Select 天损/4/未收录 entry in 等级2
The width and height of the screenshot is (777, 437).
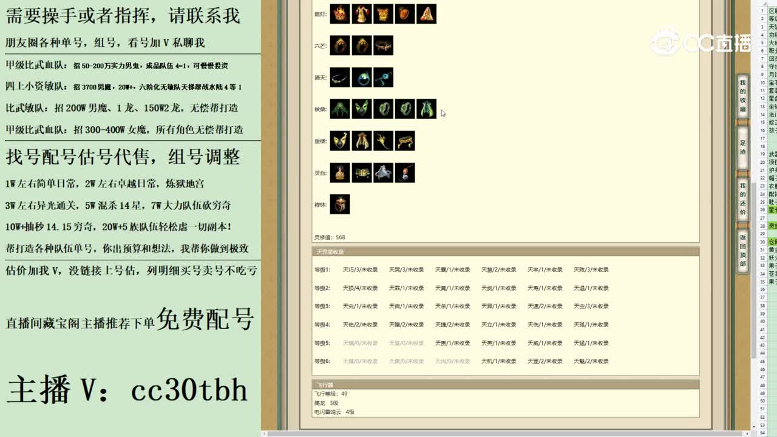point(360,288)
